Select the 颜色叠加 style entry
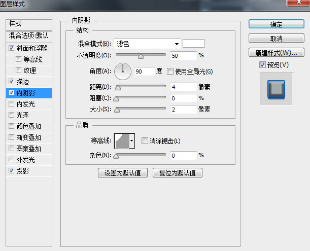This screenshot has height=251, width=310. [28, 126]
